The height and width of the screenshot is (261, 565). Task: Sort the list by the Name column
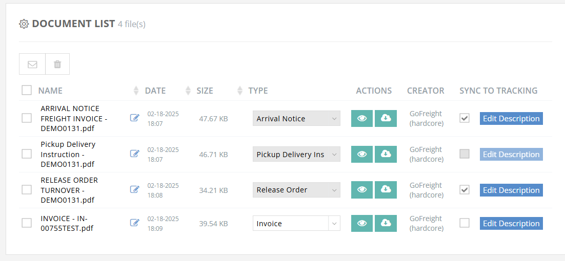tap(50, 91)
